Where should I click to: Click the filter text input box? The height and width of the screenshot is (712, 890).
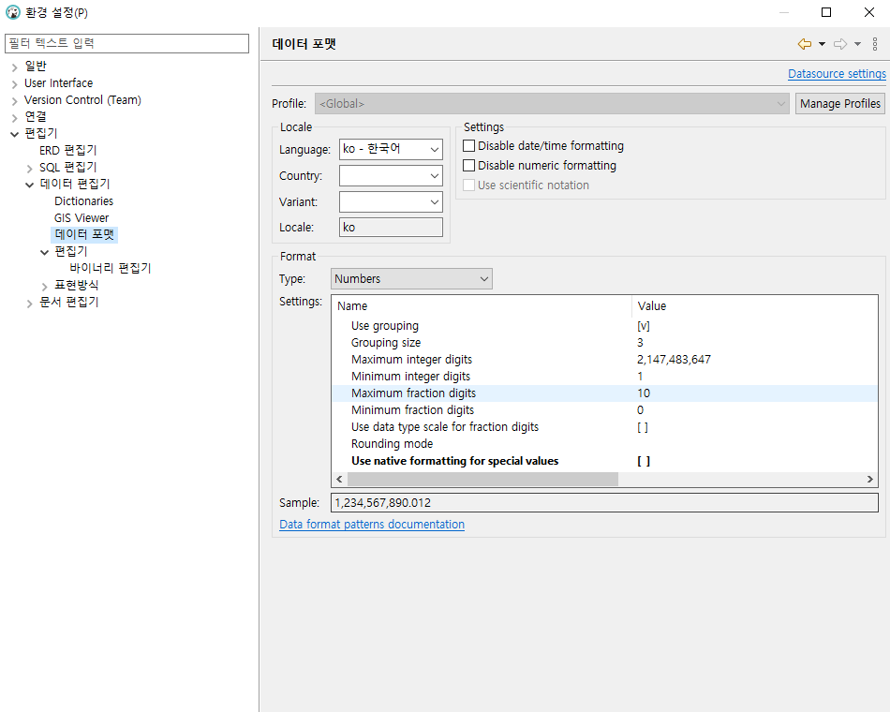point(126,43)
